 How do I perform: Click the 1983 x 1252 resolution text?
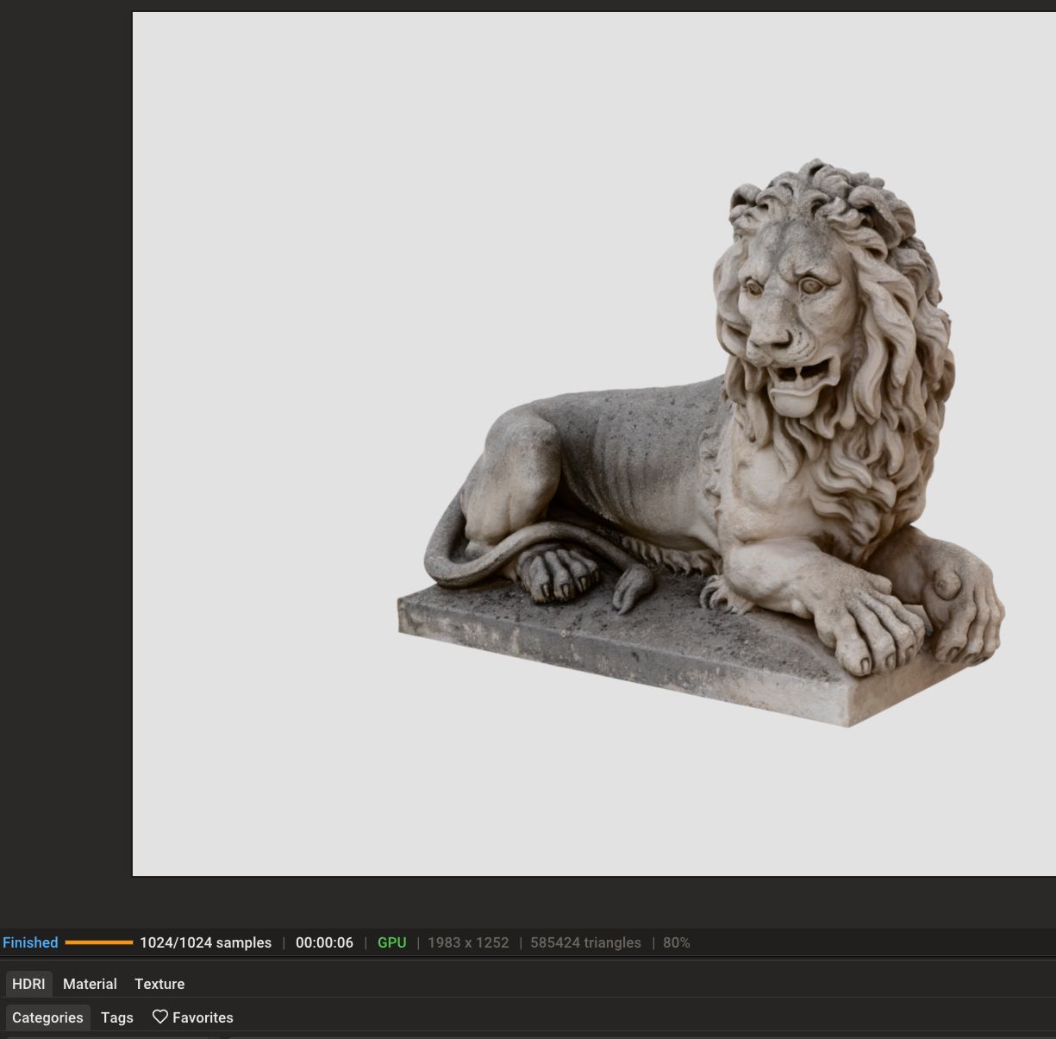468,942
